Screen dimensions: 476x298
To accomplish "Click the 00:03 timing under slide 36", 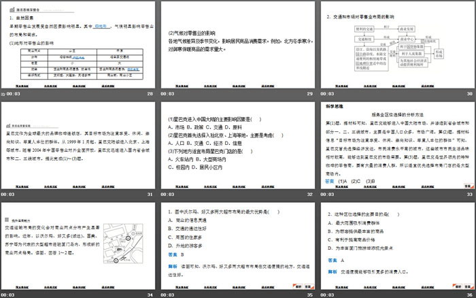I will pyautogui.click(x=327, y=295).
